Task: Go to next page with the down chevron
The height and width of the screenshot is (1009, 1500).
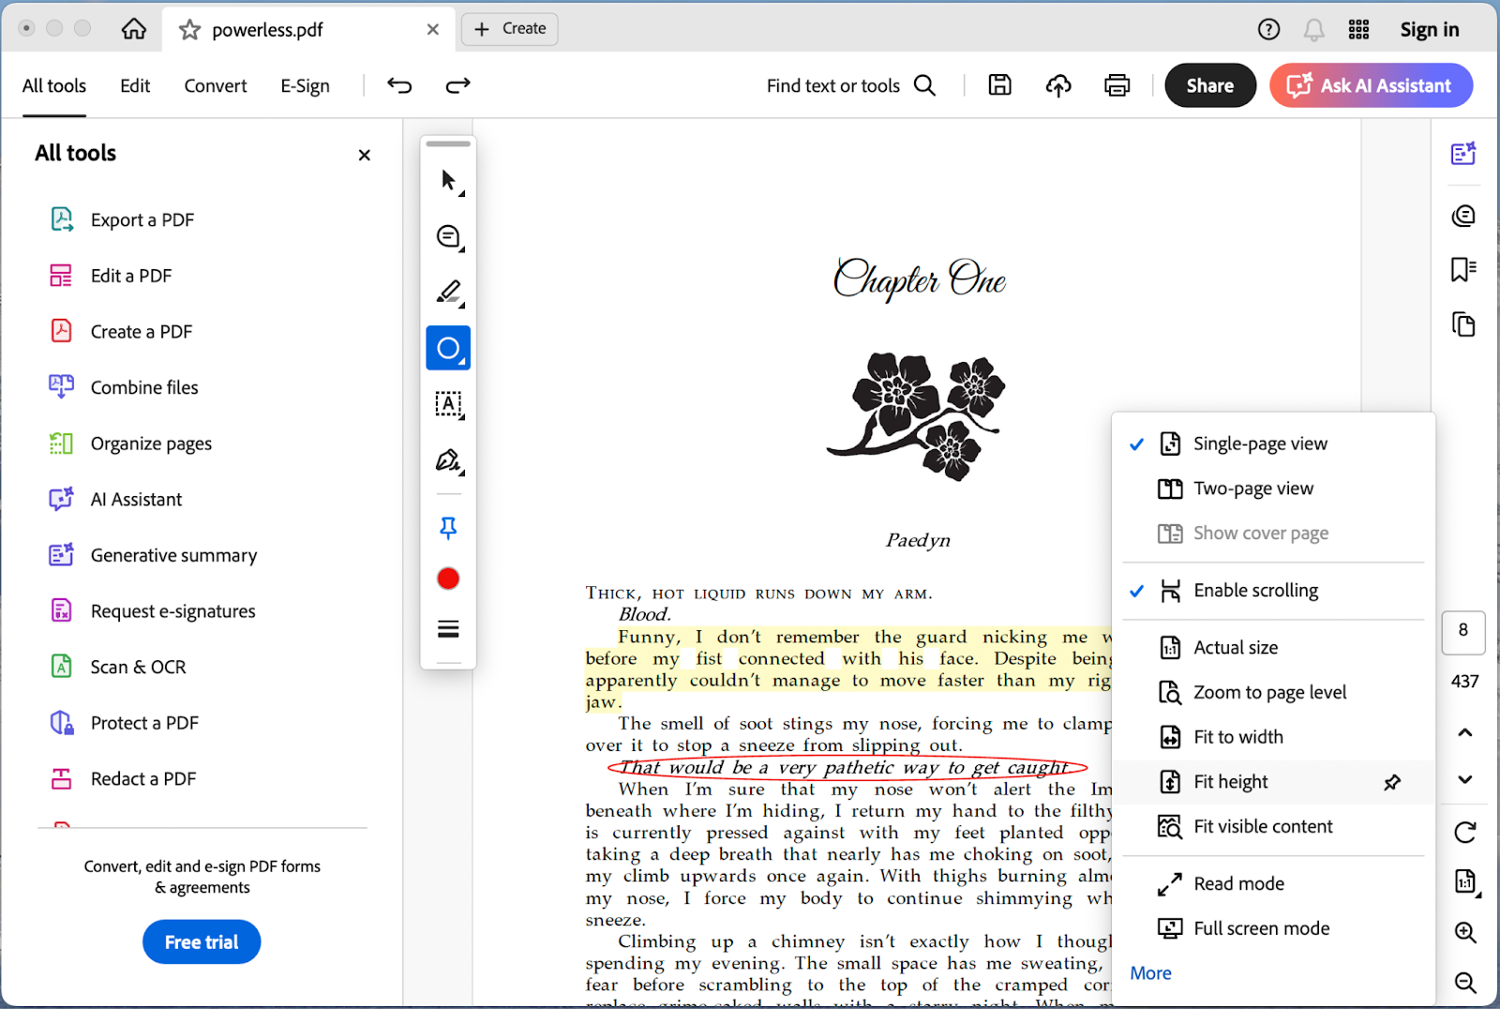Action: (1464, 779)
